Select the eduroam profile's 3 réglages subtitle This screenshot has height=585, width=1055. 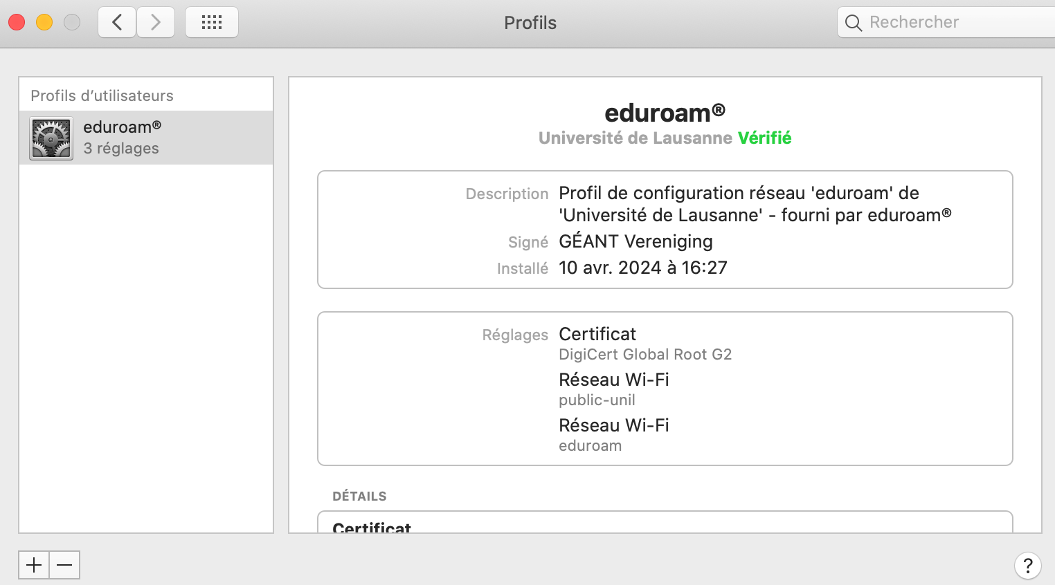tap(121, 149)
